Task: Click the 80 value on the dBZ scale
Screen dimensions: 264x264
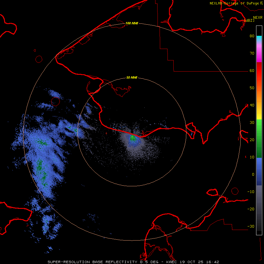Action: coord(252,36)
